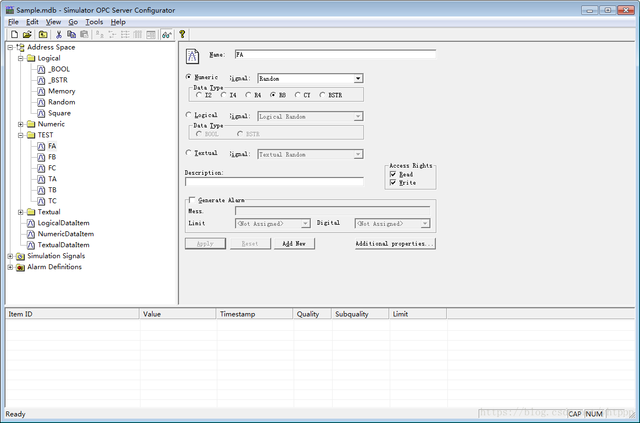Click the yellow question mark help icon
Screen dimensions: 640x423
[182, 34]
